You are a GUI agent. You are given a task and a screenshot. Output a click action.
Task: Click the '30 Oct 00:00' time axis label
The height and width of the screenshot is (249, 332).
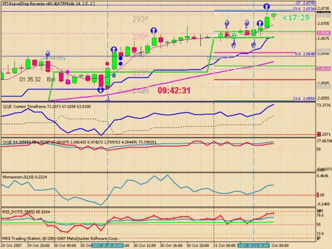point(65,246)
